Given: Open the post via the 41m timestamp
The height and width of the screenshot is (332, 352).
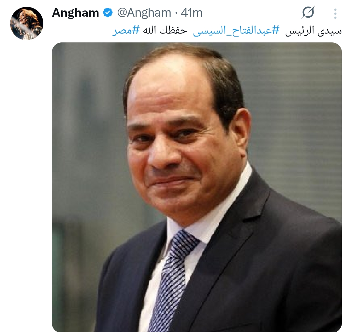Looking at the screenshot, I should tap(192, 13).
